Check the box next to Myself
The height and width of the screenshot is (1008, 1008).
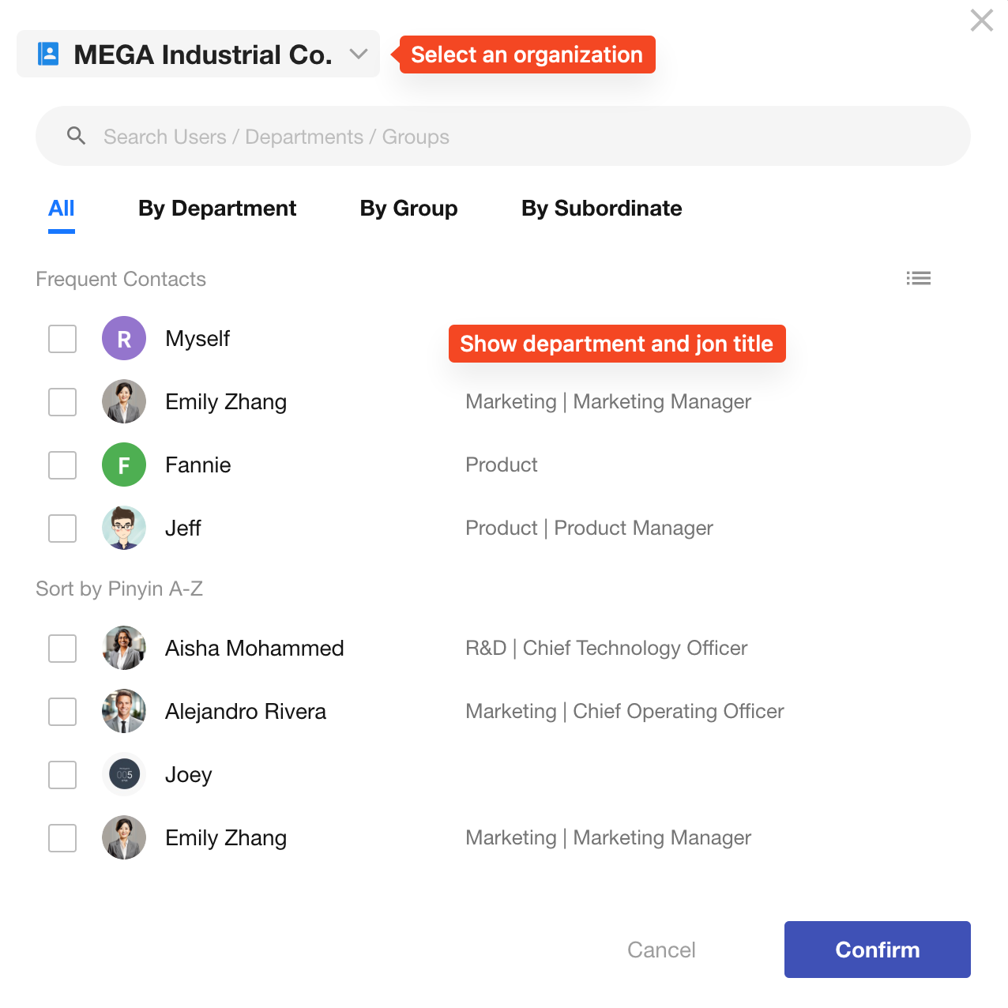click(62, 338)
